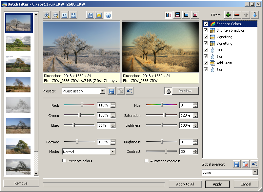Image resolution: width=263 pixels, height=192 pixels.
Task: Uncheck the Add Grain filter
Action: 206,63
